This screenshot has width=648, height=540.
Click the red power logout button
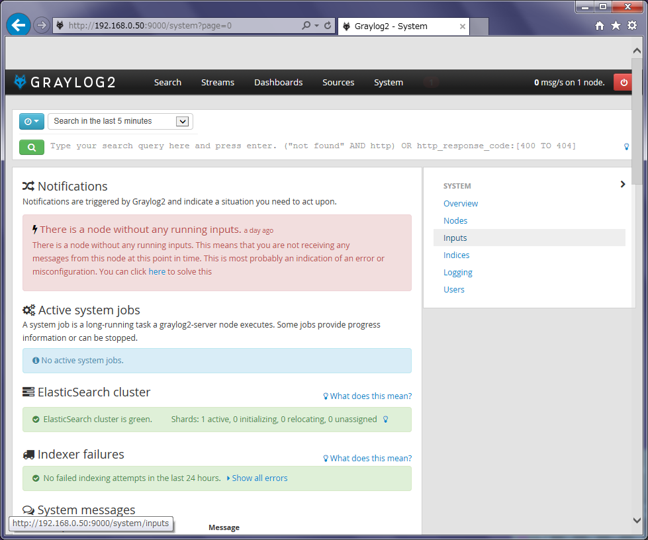pos(624,82)
